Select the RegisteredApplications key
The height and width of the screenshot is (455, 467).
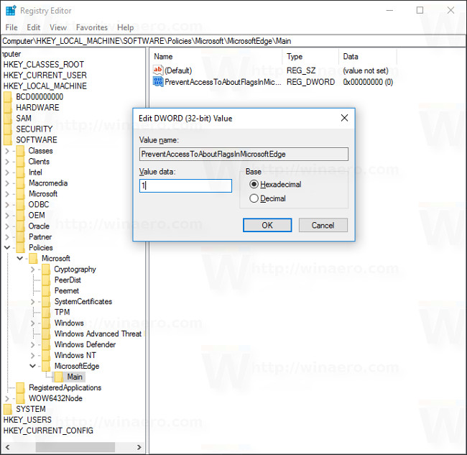(65, 387)
